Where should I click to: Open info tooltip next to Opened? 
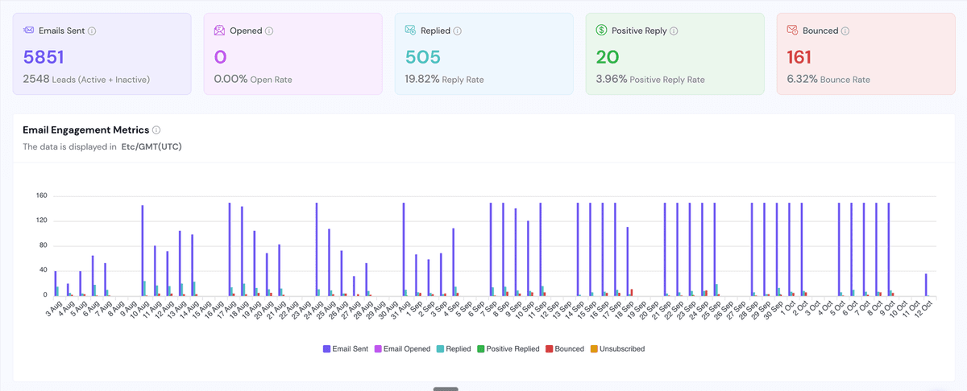(269, 31)
